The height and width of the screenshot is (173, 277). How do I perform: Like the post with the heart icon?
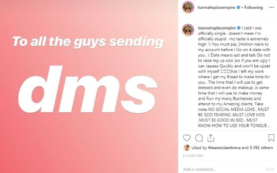pos(187,138)
